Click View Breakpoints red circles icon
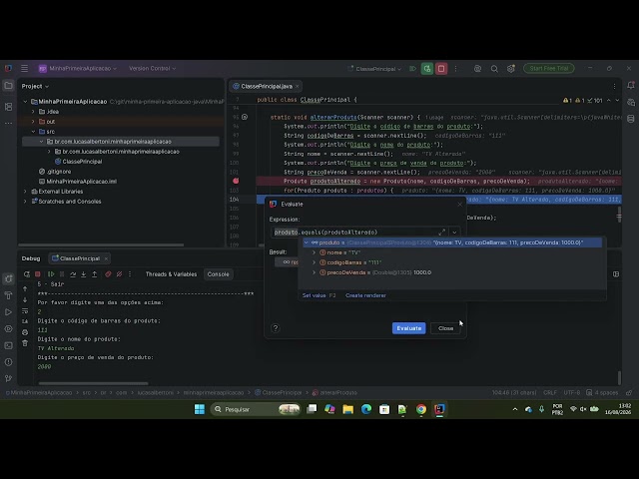 coord(108,274)
